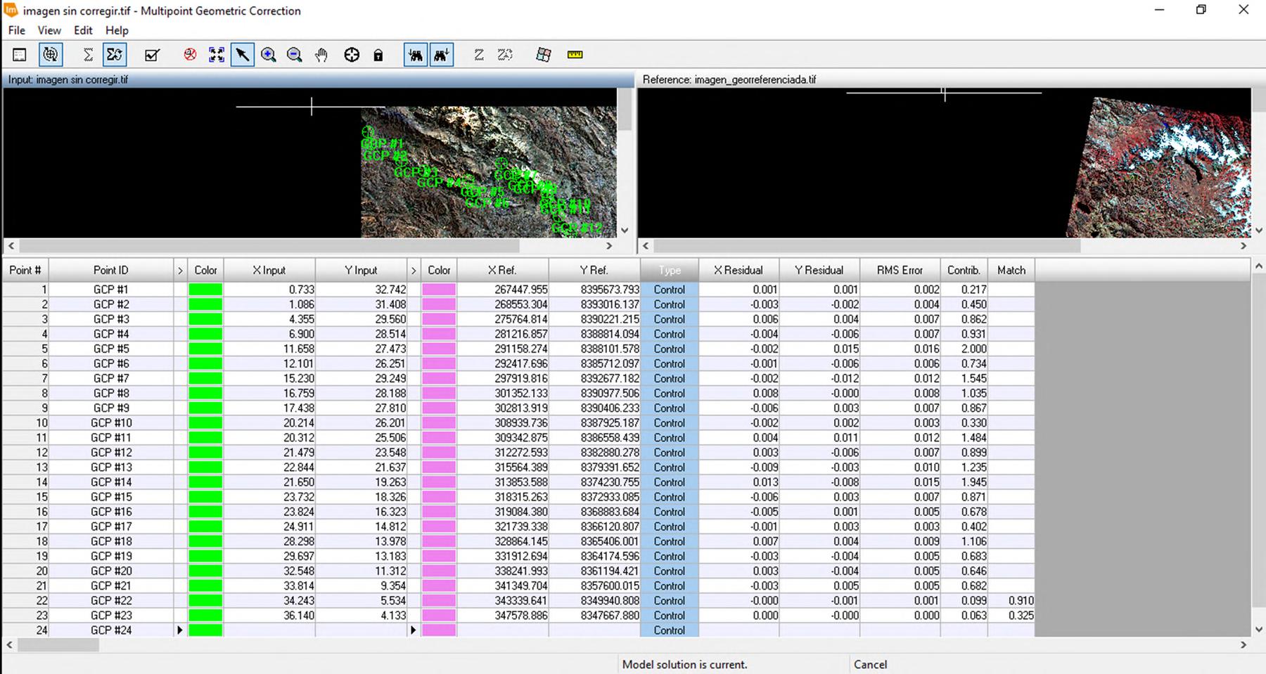The image size is (1266, 674).
Task: Click Cancel in the status bar
Action: [870, 664]
